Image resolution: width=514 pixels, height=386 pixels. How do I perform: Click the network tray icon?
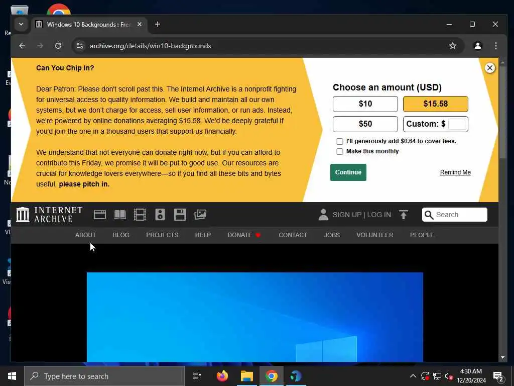[437, 376]
